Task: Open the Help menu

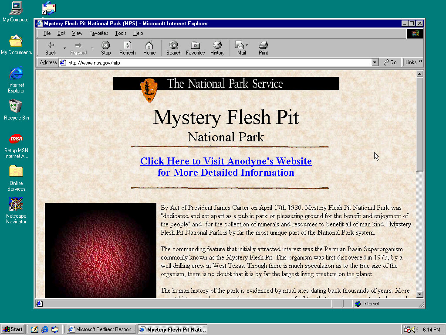Action: click(138, 33)
